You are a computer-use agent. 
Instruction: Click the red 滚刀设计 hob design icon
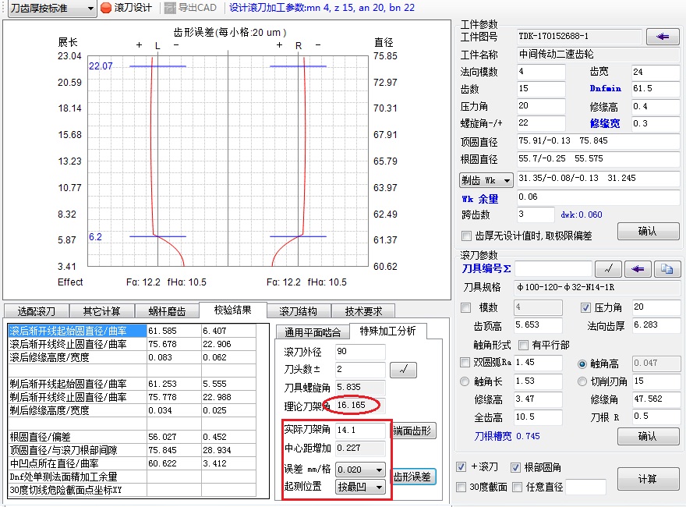[x=106, y=8]
